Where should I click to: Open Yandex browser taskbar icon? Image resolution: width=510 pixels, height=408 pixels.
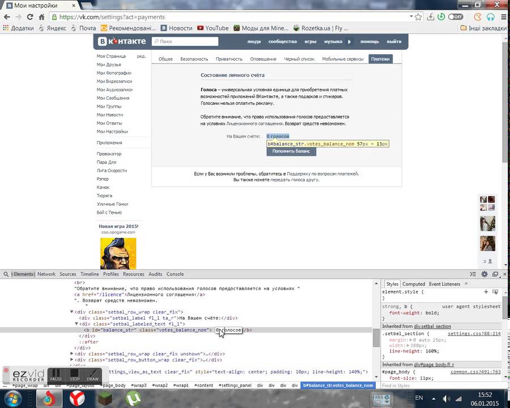pyautogui.click(x=77, y=398)
